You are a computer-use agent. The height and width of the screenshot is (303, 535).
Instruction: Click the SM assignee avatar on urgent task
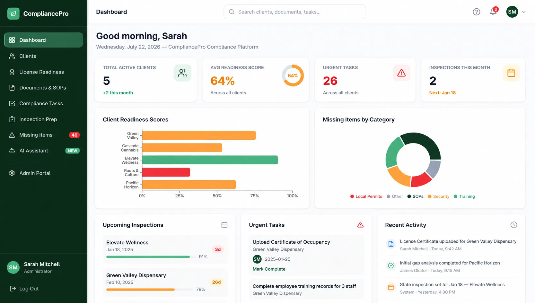coord(257,259)
